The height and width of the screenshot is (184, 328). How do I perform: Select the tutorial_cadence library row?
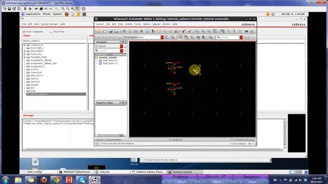click(x=56, y=94)
